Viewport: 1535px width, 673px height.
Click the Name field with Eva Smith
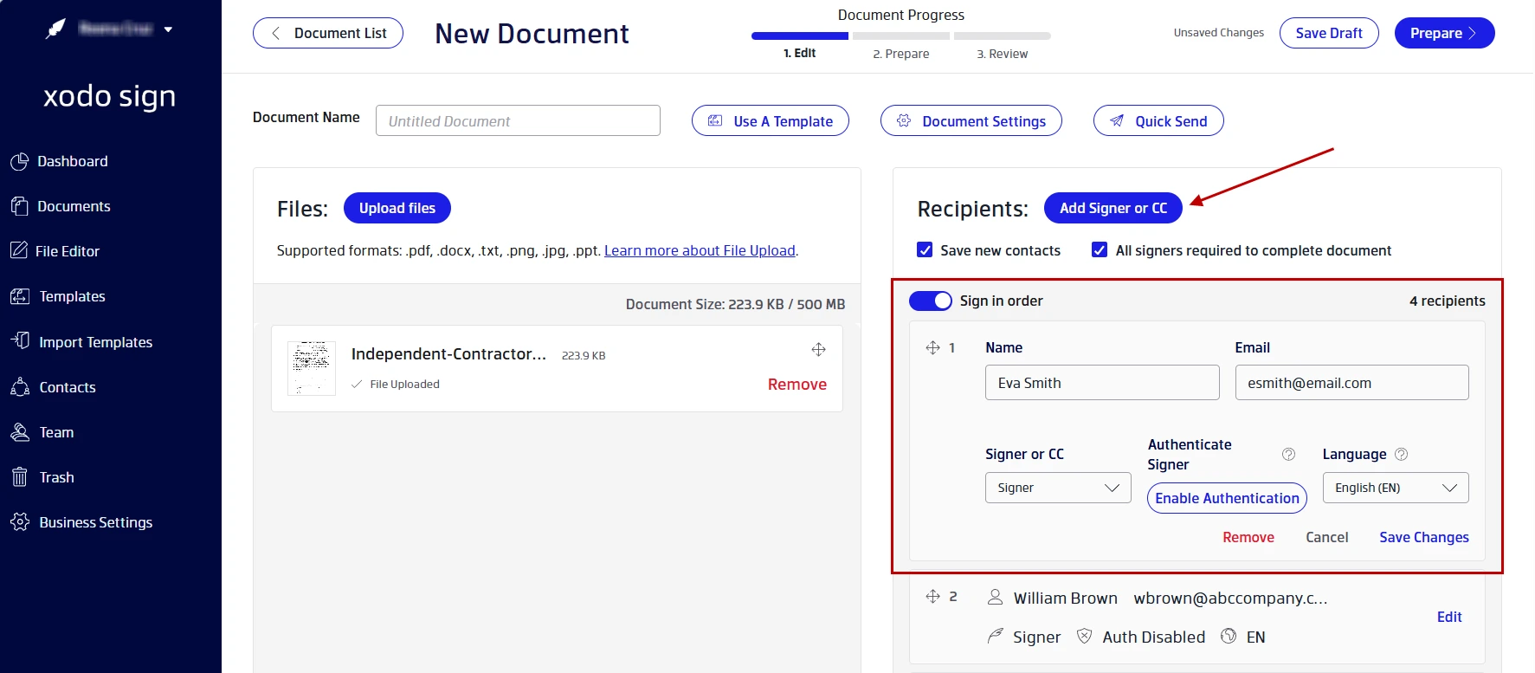tap(1102, 382)
